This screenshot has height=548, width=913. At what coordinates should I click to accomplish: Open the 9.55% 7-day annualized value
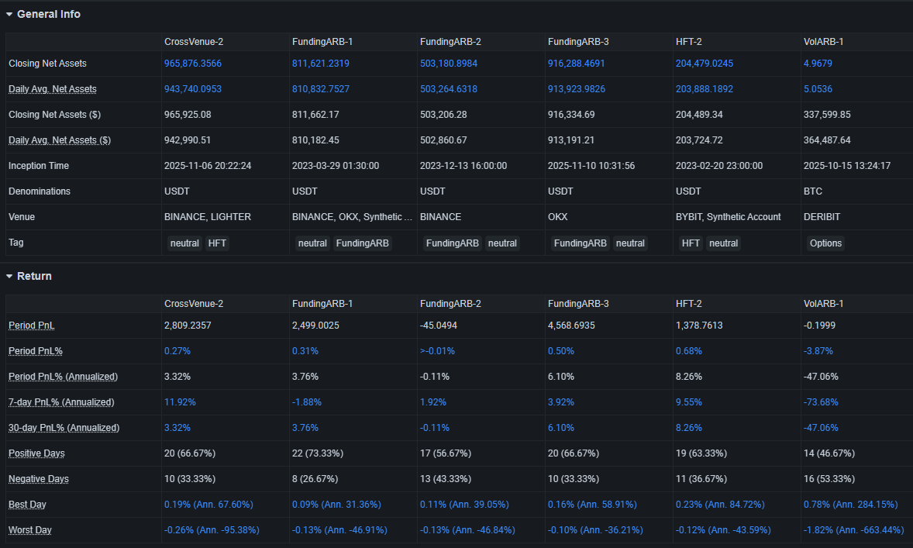(x=689, y=402)
